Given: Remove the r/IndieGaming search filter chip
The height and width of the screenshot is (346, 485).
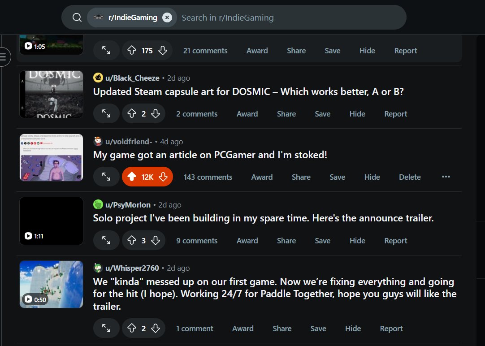Looking at the screenshot, I should [x=167, y=17].
